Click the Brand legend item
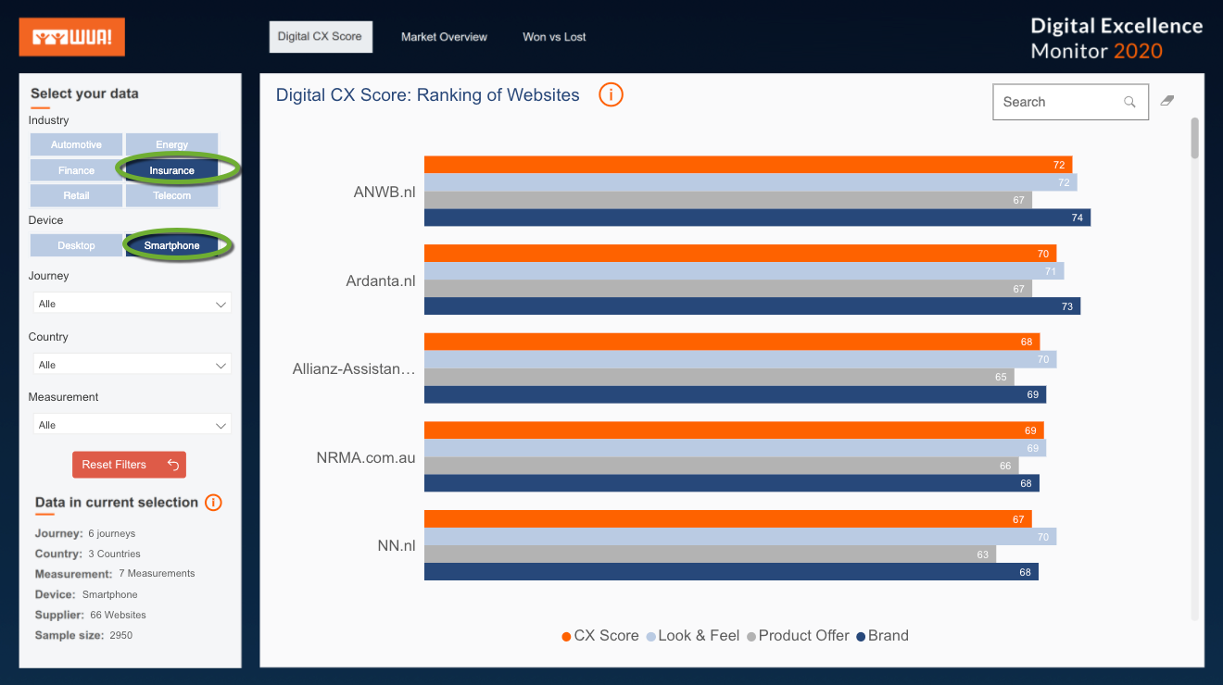Screen dimensions: 1223x685 [883, 636]
